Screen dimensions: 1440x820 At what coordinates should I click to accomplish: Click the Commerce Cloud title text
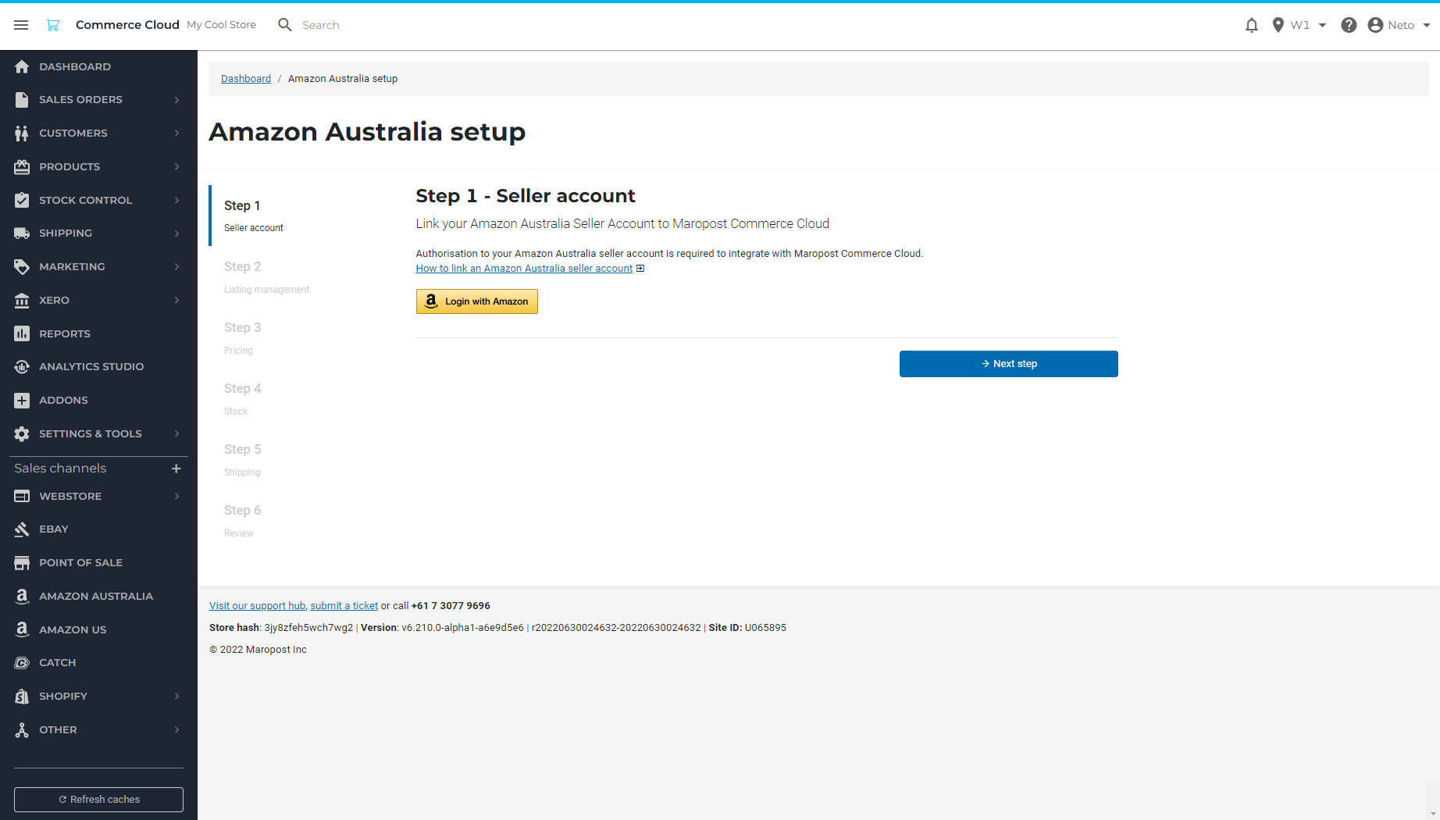127,25
